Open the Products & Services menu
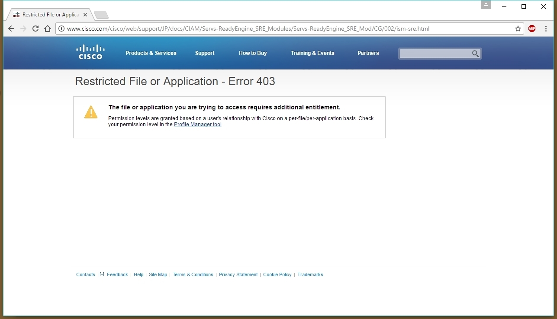This screenshot has height=319, width=557. tap(151, 53)
